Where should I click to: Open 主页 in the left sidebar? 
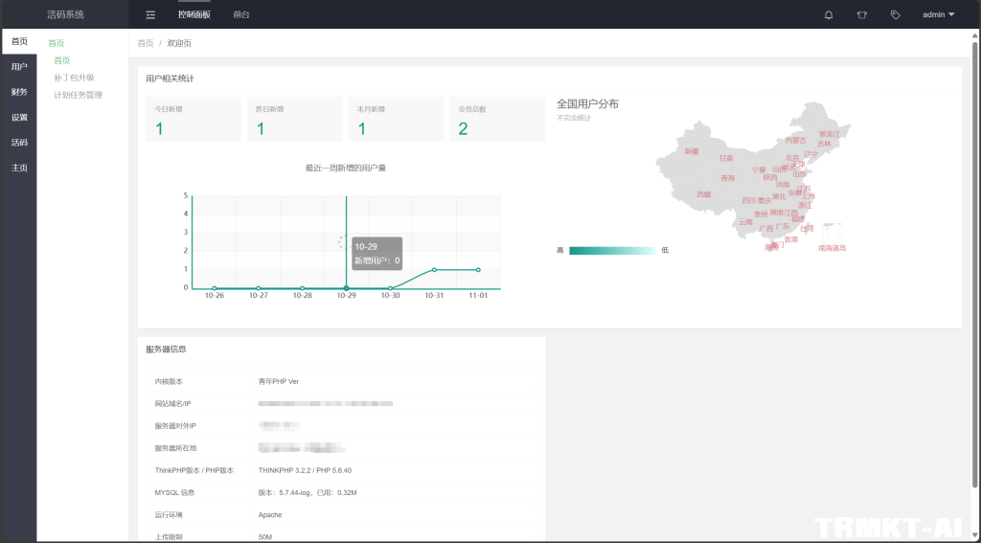(x=19, y=168)
